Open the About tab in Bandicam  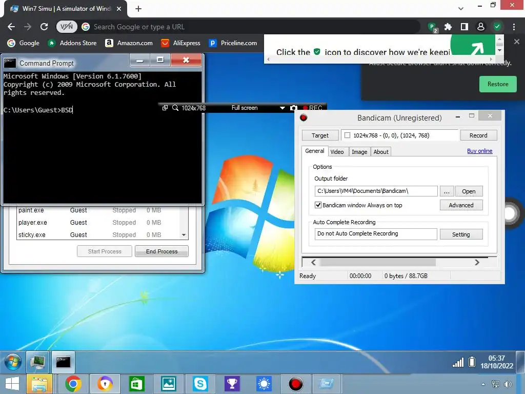[x=381, y=152]
